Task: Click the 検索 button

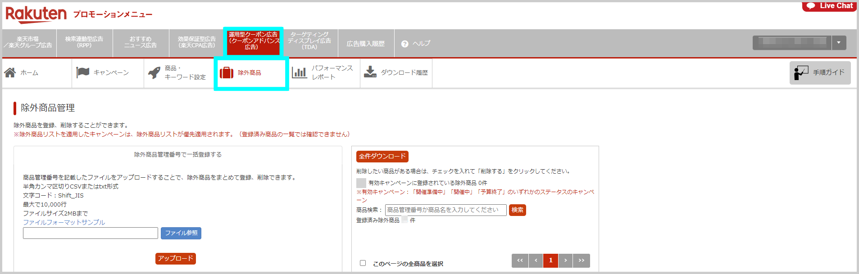Action: click(x=518, y=210)
